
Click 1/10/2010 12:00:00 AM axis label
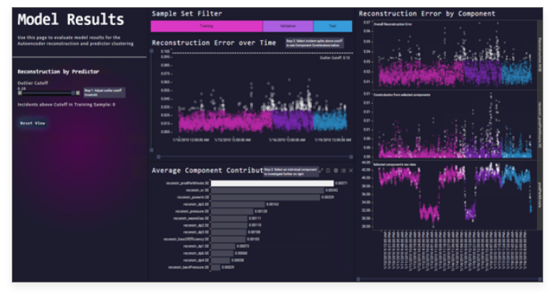coord(190,140)
